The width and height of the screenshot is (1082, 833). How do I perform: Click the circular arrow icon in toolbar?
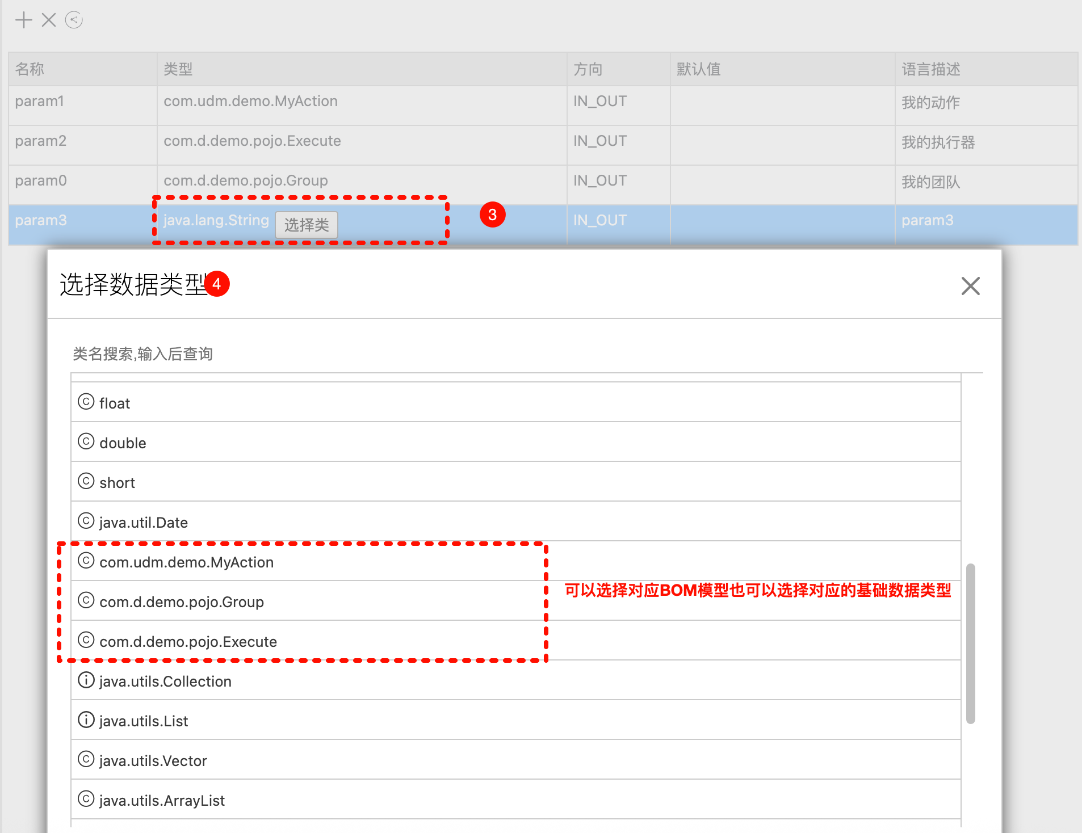coord(74,20)
